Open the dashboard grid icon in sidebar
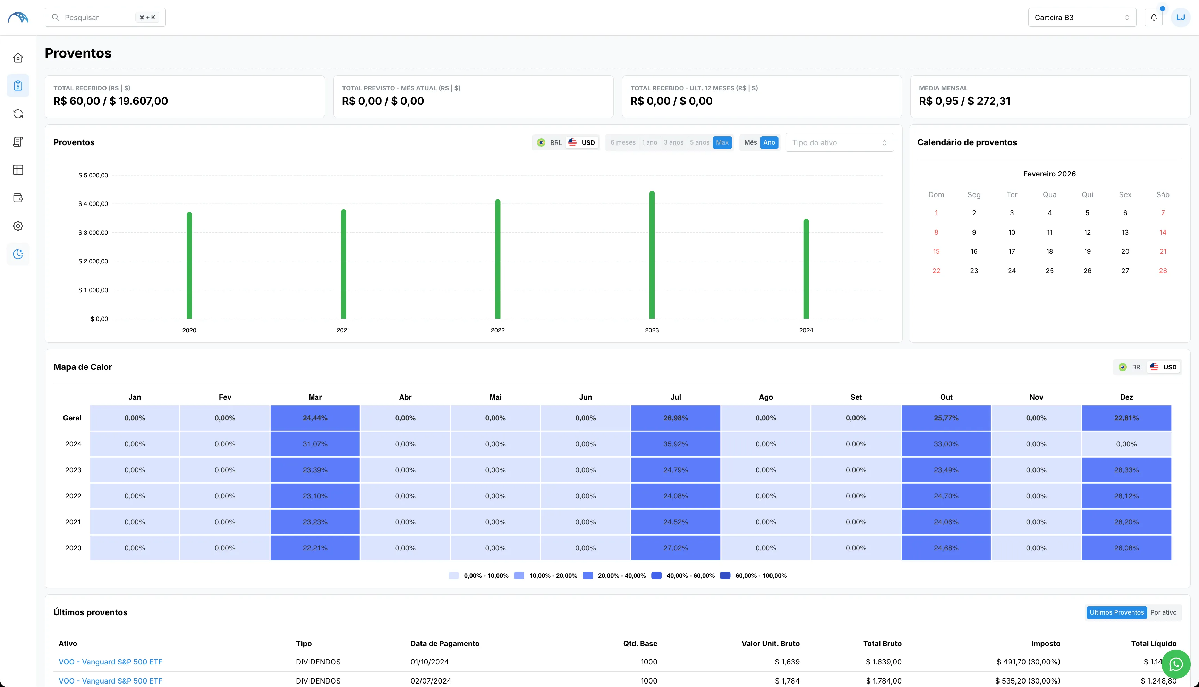 pyautogui.click(x=17, y=170)
